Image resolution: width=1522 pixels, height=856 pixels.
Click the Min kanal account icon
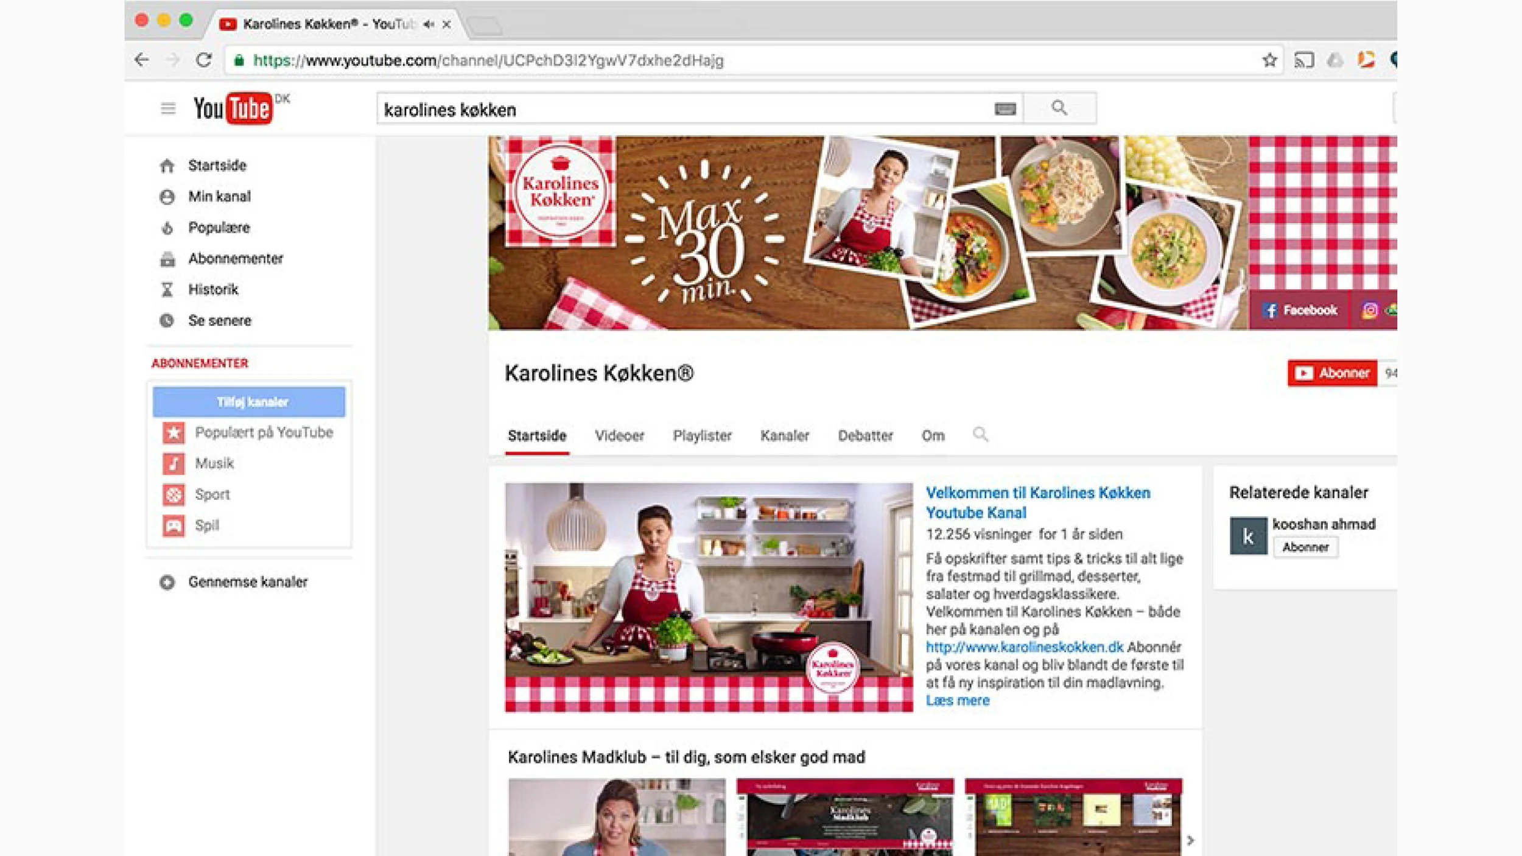click(x=167, y=197)
